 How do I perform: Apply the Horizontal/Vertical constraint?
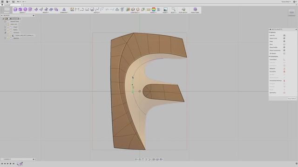click(284, 81)
